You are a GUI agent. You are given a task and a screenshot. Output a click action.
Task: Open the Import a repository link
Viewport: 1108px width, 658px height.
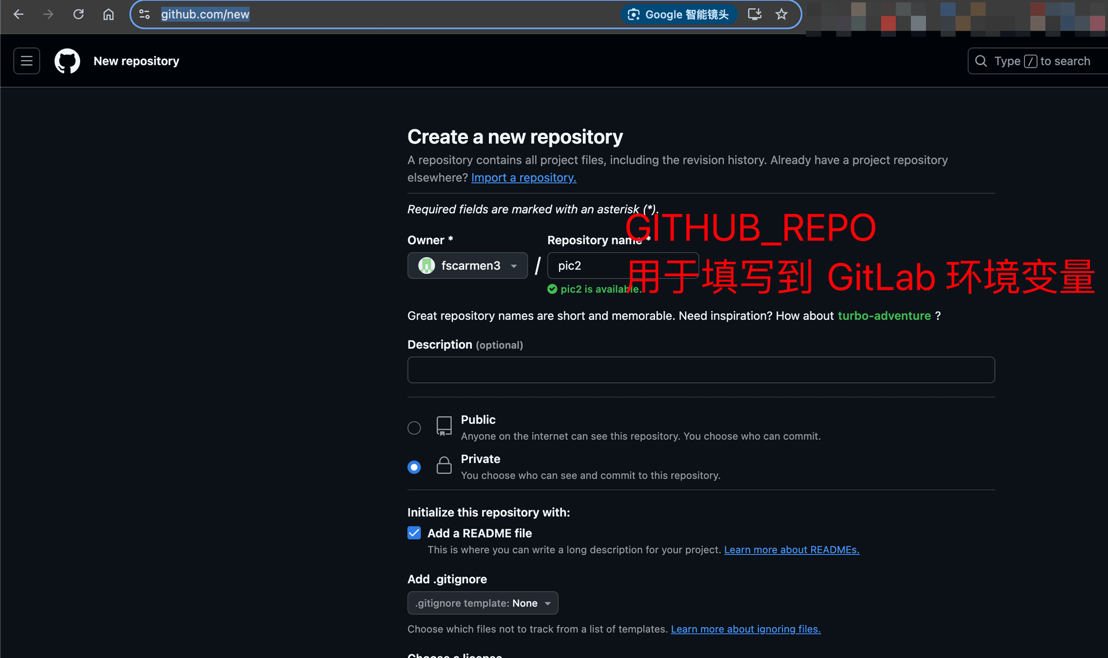point(523,178)
